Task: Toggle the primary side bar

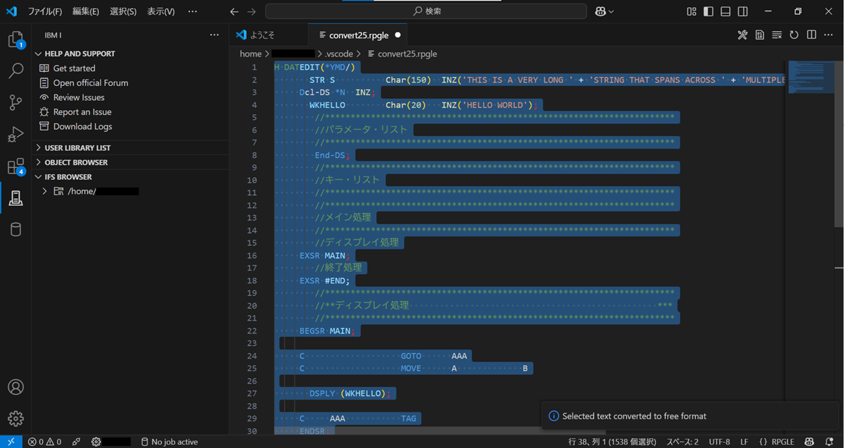Action: [x=709, y=12]
